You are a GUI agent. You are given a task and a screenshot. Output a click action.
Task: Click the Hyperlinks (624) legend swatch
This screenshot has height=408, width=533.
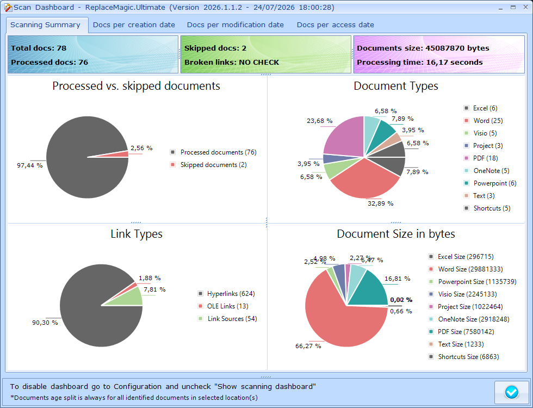click(200, 294)
